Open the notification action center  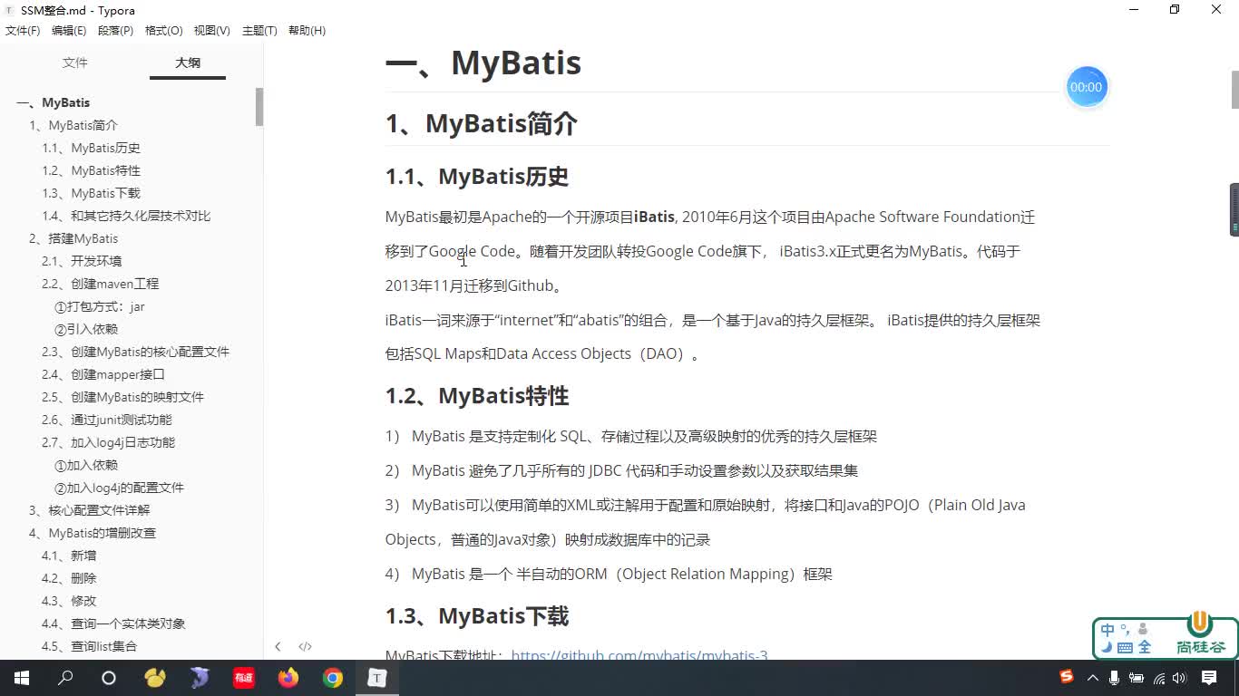click(1209, 678)
